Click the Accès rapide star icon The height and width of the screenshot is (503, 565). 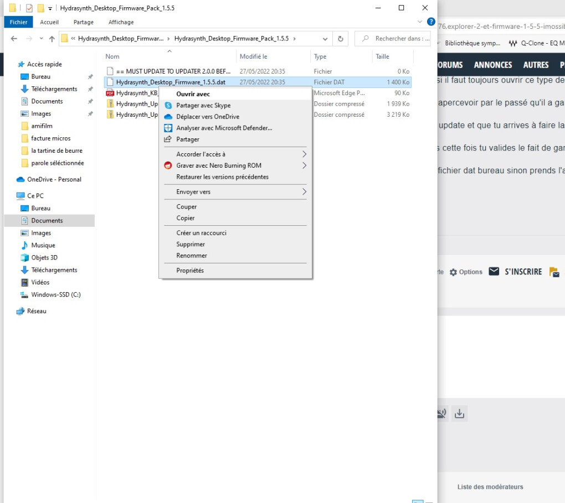pyautogui.click(x=21, y=64)
